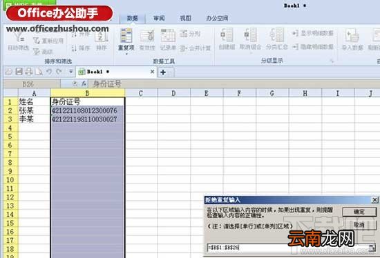
Task: Click cell A1 containing 姓名
Action: pos(34,101)
